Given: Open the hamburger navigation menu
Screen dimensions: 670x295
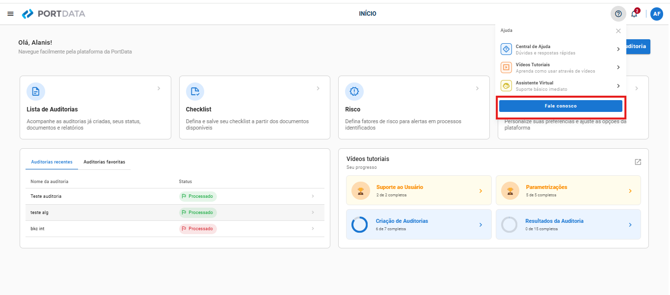Looking at the screenshot, I should [x=10, y=14].
